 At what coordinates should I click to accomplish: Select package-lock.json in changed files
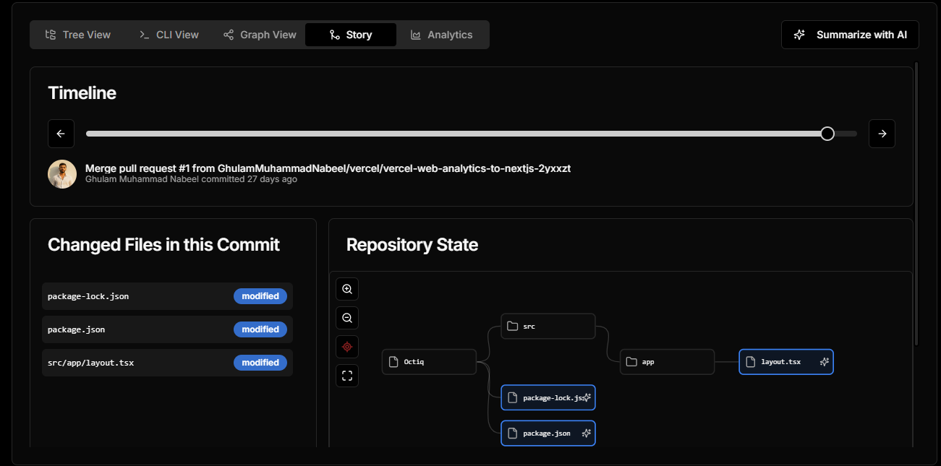click(x=167, y=296)
